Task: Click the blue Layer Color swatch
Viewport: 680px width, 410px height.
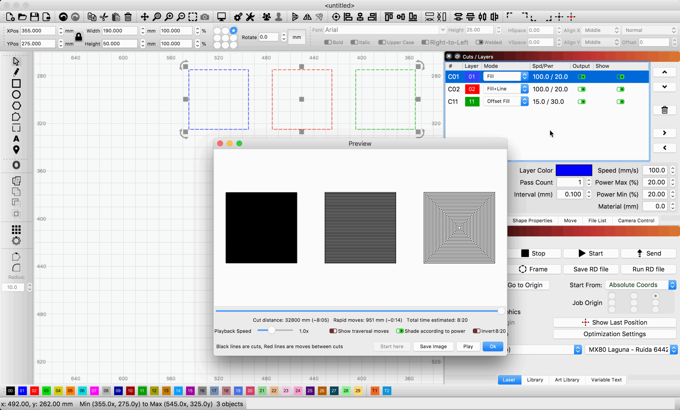Action: coord(574,170)
